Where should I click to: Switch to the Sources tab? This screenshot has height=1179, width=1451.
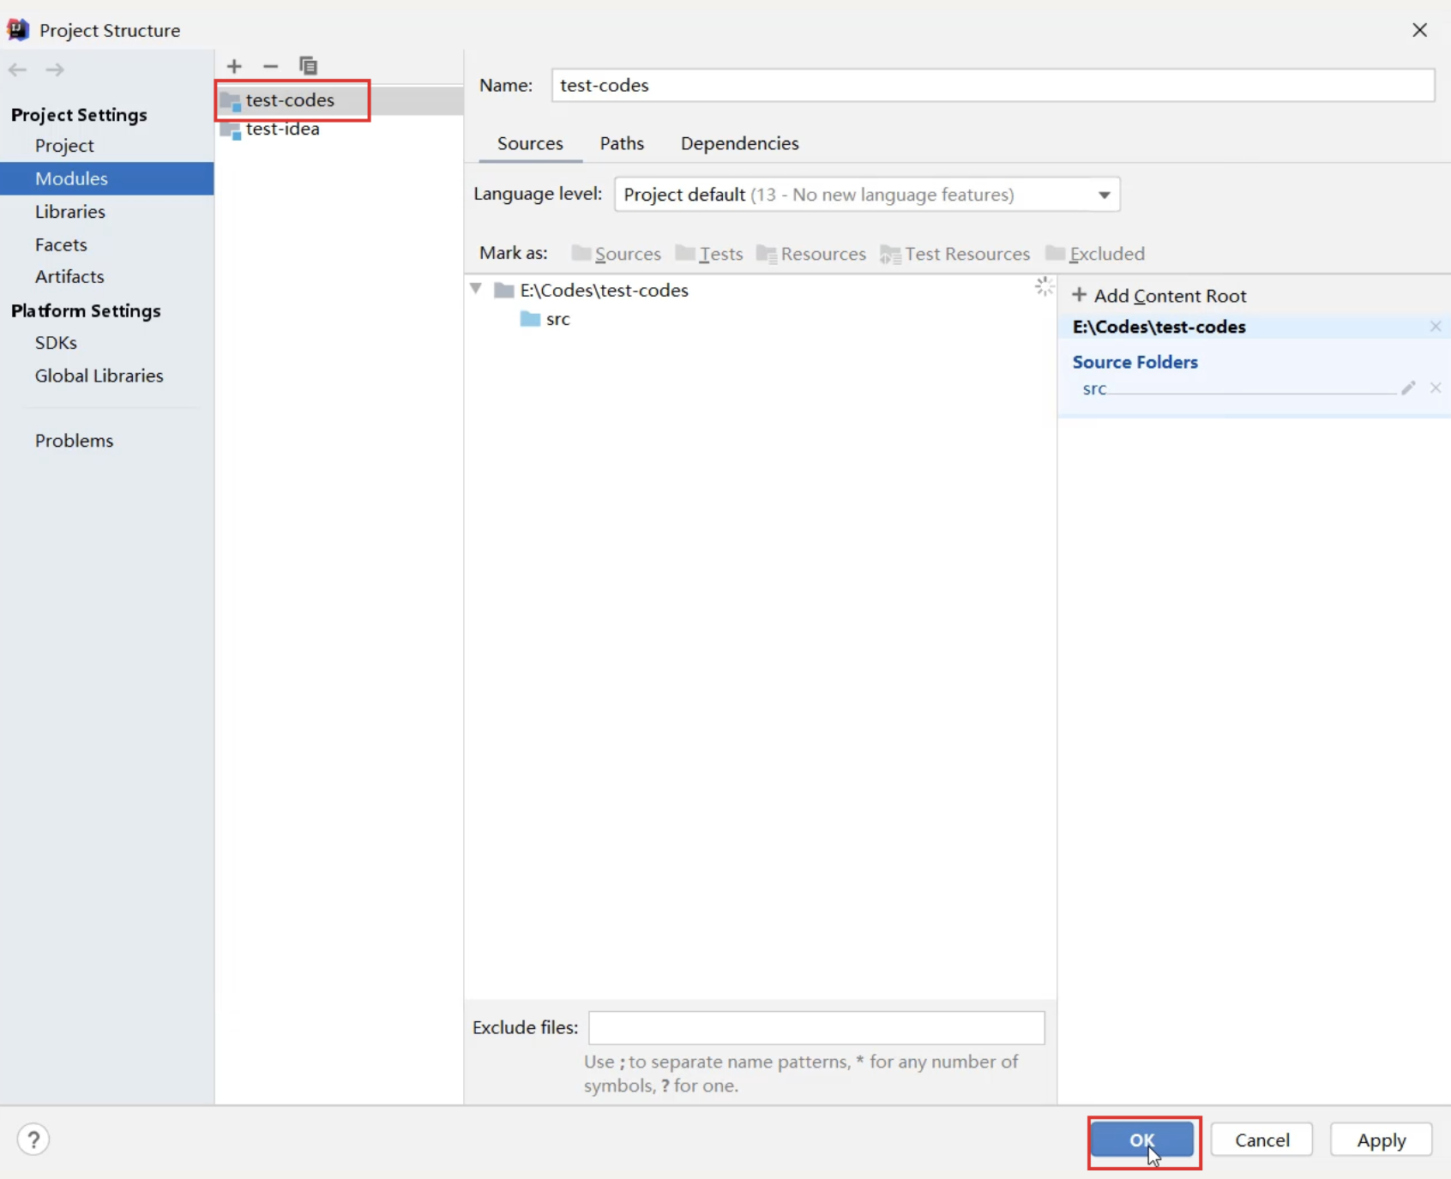click(530, 143)
